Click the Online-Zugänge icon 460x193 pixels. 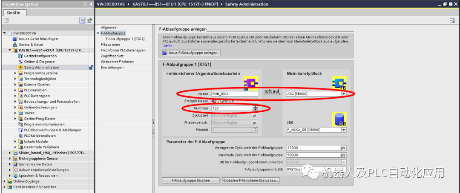[9, 181]
